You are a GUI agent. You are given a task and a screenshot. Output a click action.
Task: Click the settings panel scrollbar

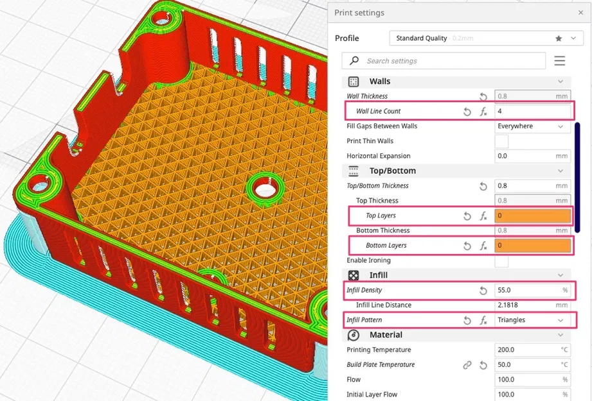(577, 177)
